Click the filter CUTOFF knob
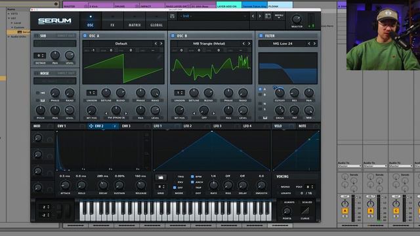 [280, 93]
